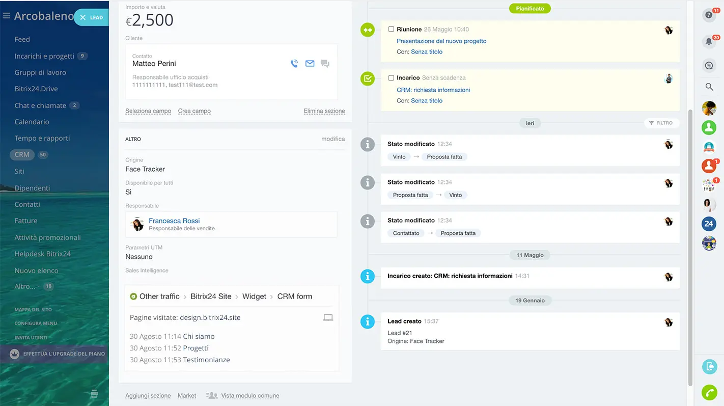Click Market link at bottom

(x=187, y=395)
